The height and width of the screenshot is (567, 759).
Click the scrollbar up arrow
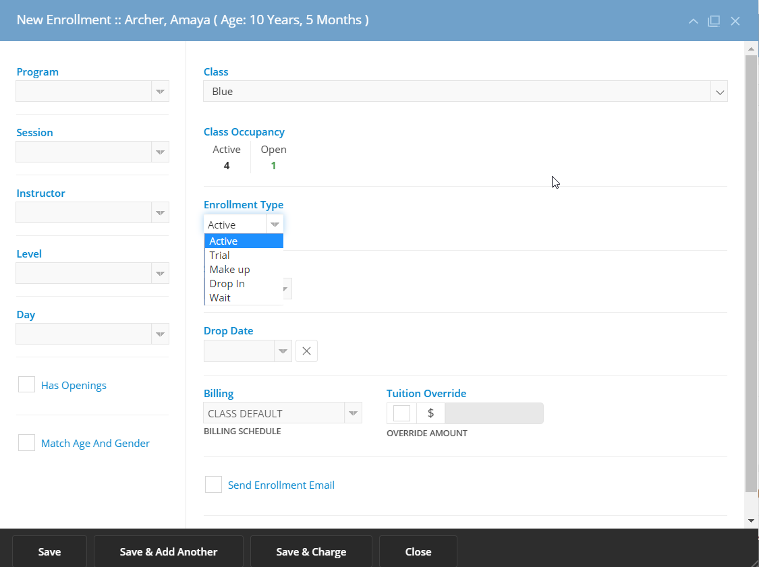(751, 49)
